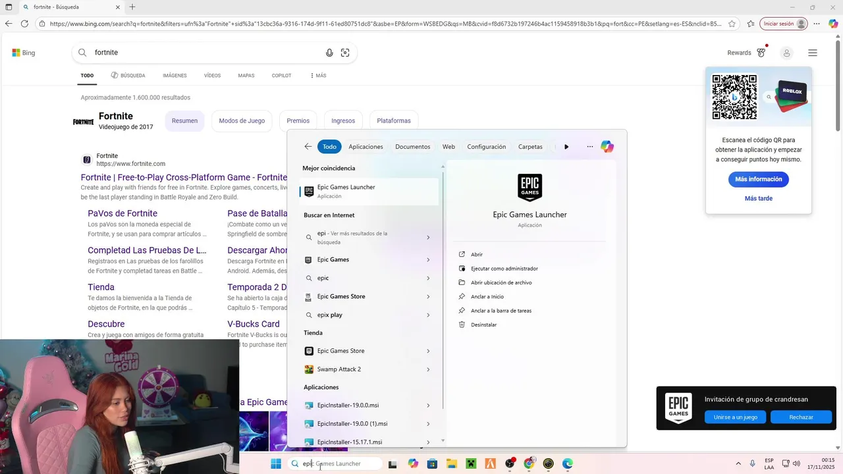Click Más información button
This screenshot has height=474, width=843.
point(759,179)
